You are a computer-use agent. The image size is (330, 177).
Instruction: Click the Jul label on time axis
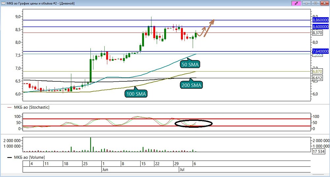click(182, 169)
